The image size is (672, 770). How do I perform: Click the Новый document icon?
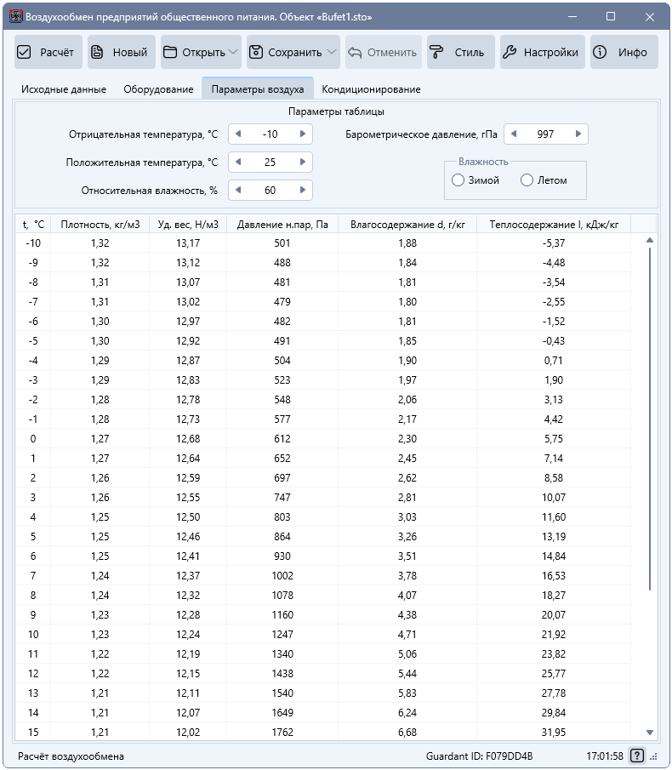(97, 52)
